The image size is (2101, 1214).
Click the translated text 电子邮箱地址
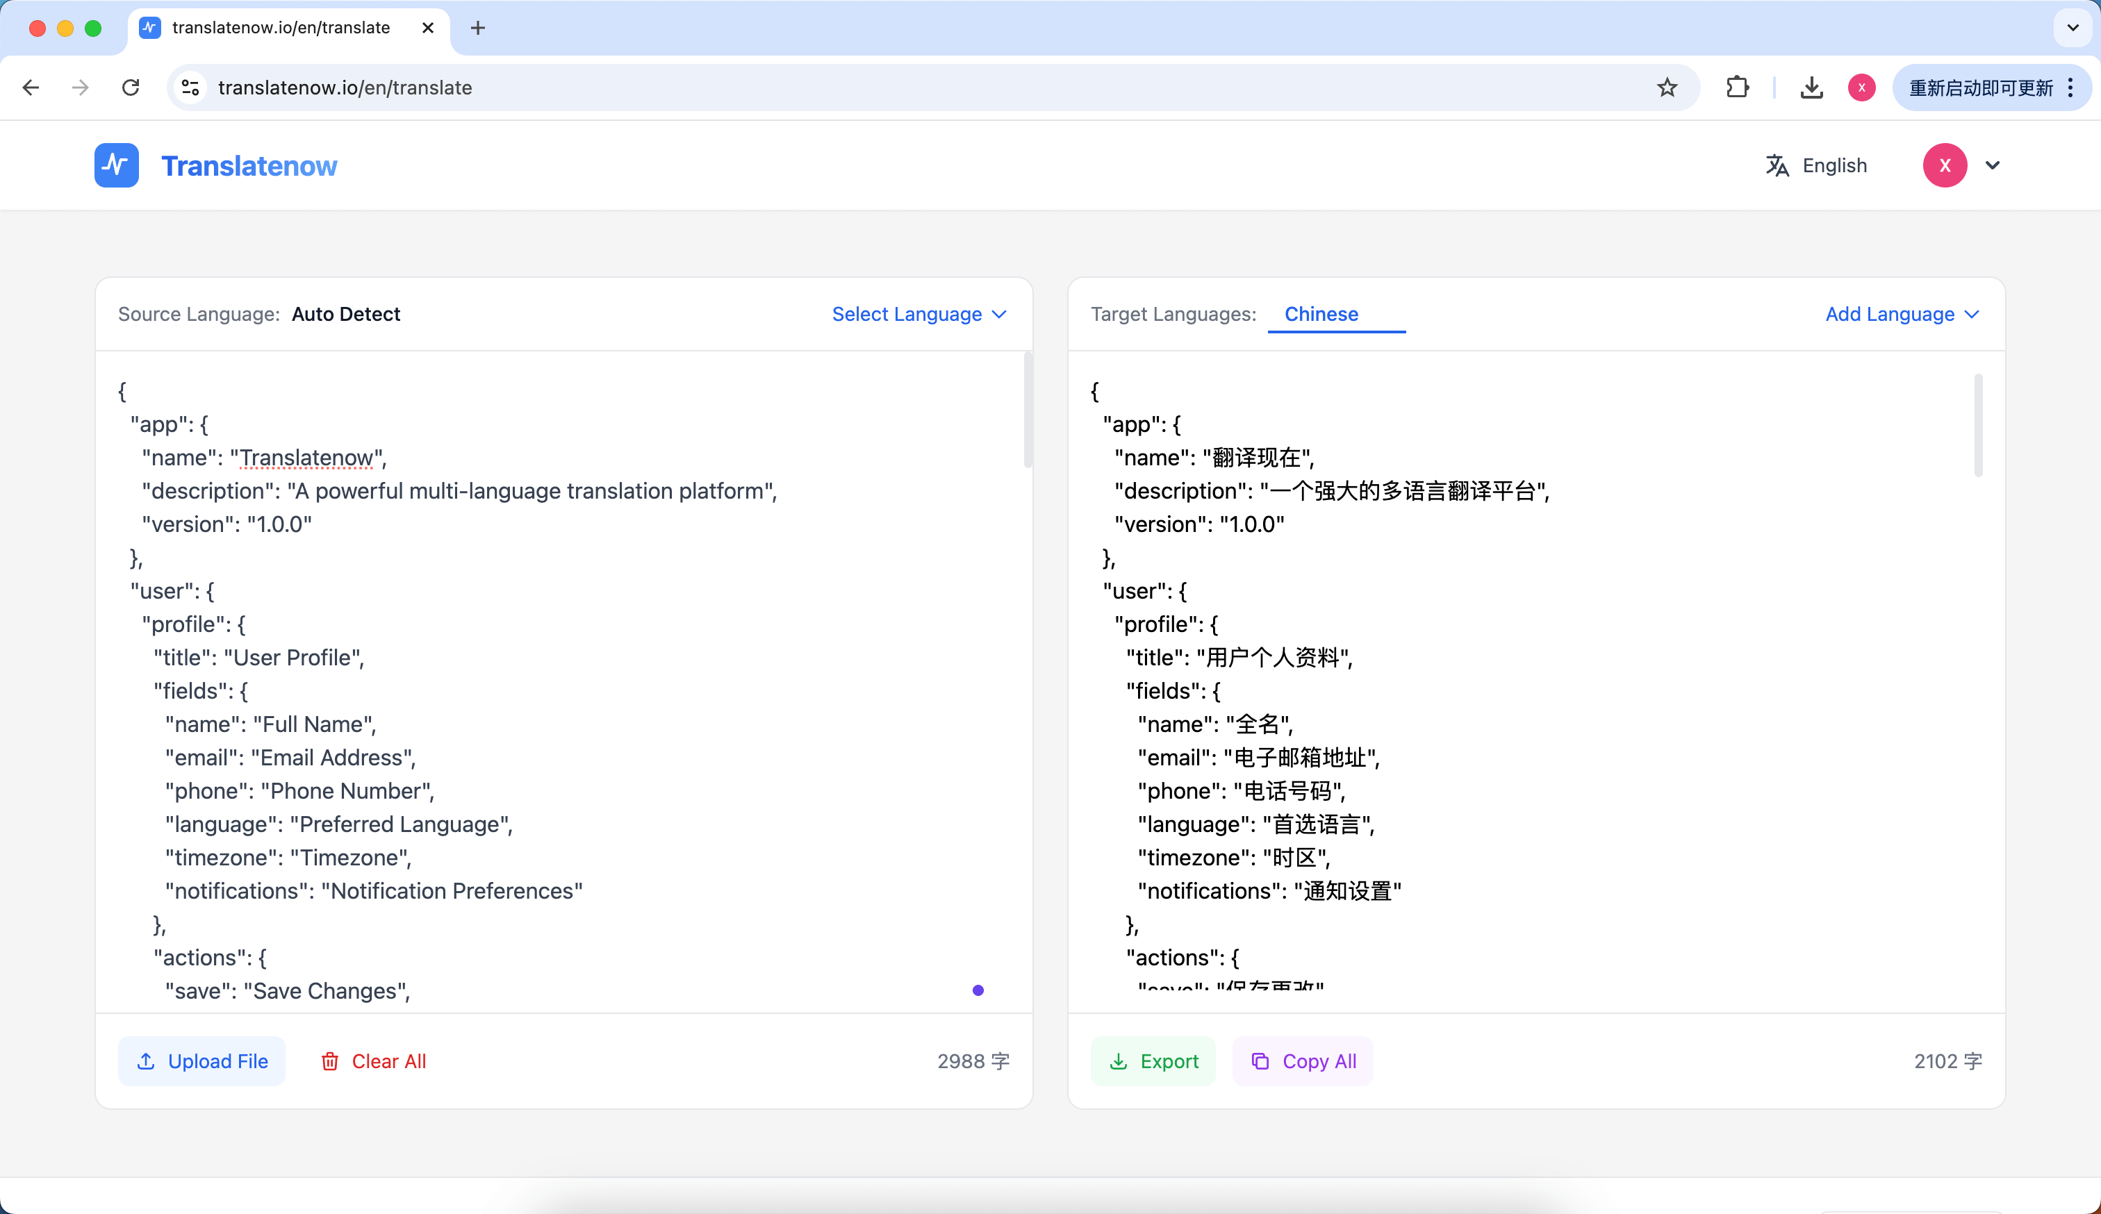1300,758
